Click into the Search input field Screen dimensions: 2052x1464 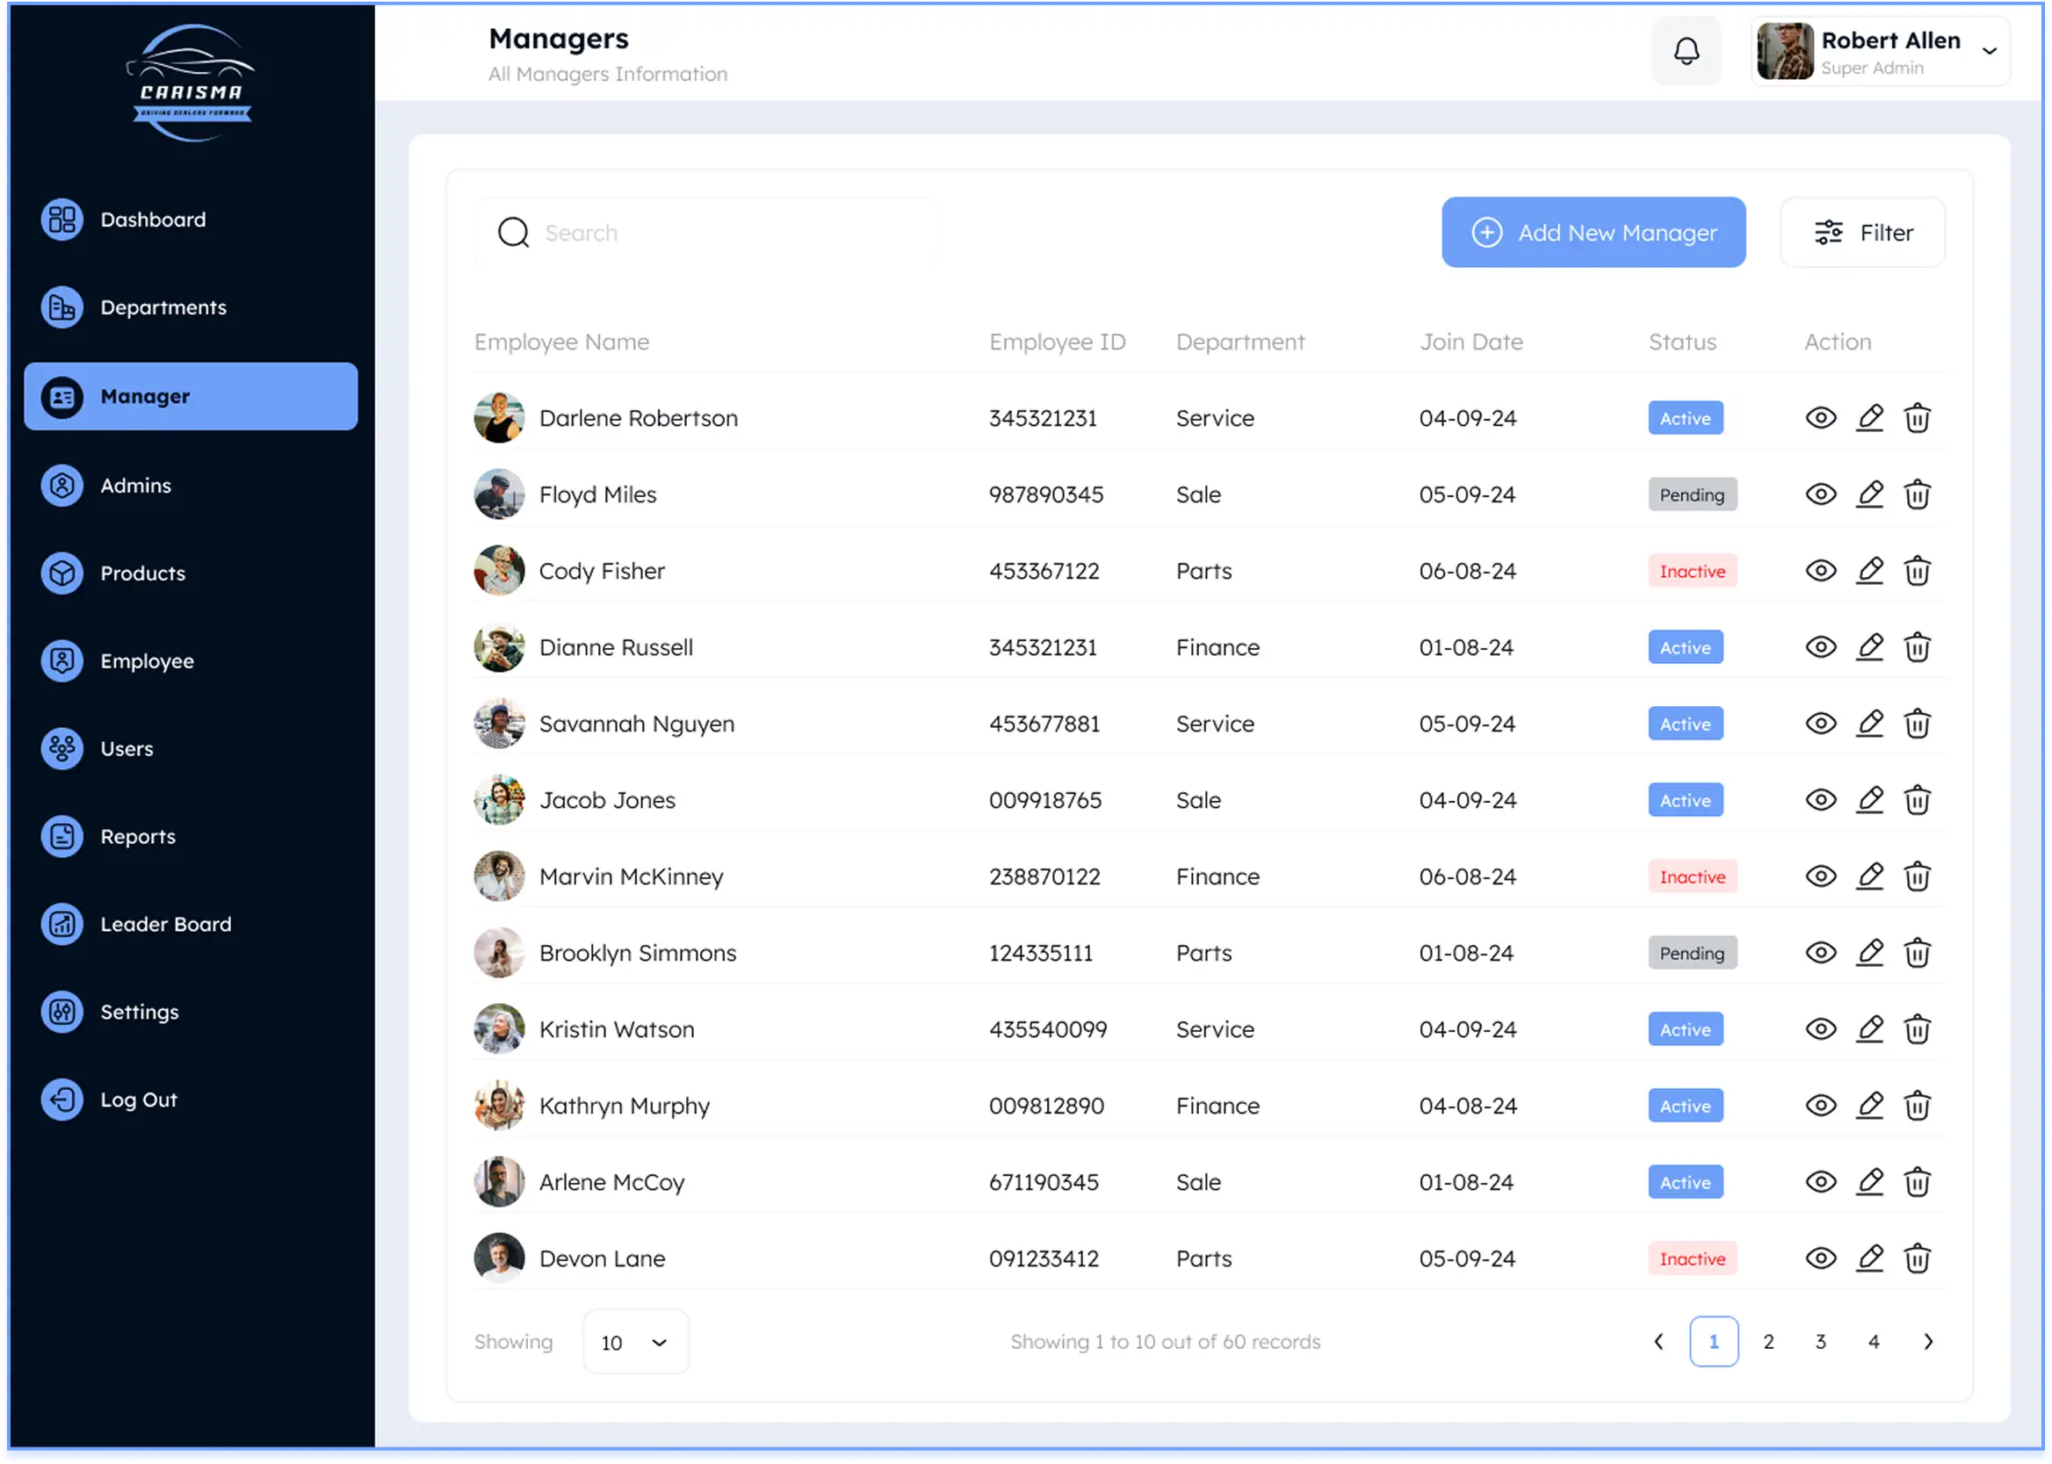[x=721, y=233]
